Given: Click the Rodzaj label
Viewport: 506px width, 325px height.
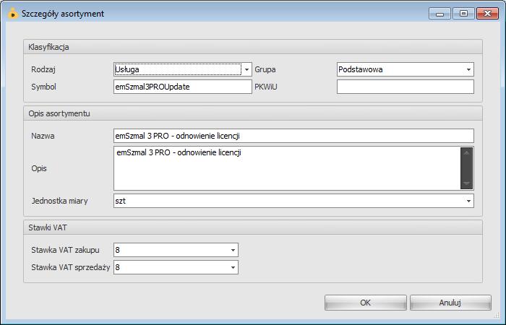Looking at the screenshot, I should 43,69.
